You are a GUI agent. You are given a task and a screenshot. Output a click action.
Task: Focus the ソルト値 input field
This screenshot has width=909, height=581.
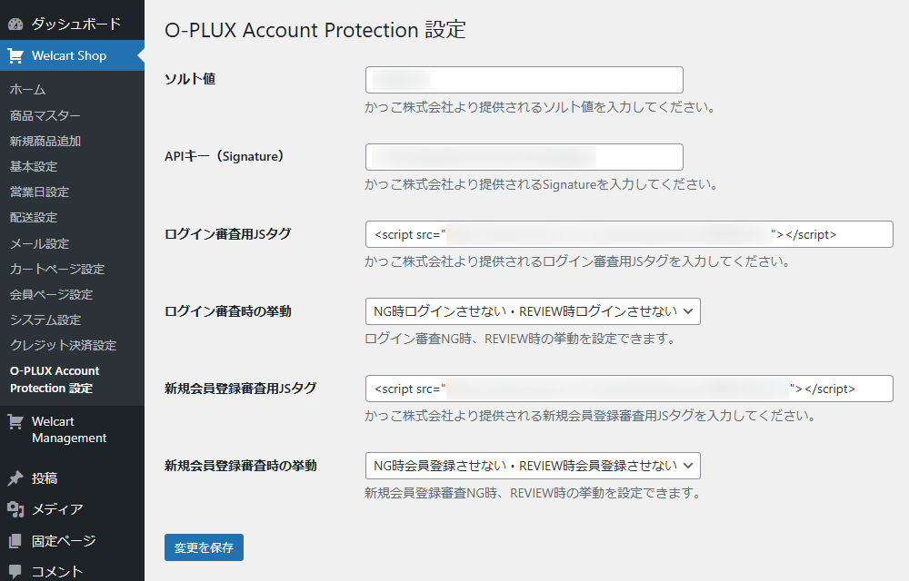coord(524,80)
